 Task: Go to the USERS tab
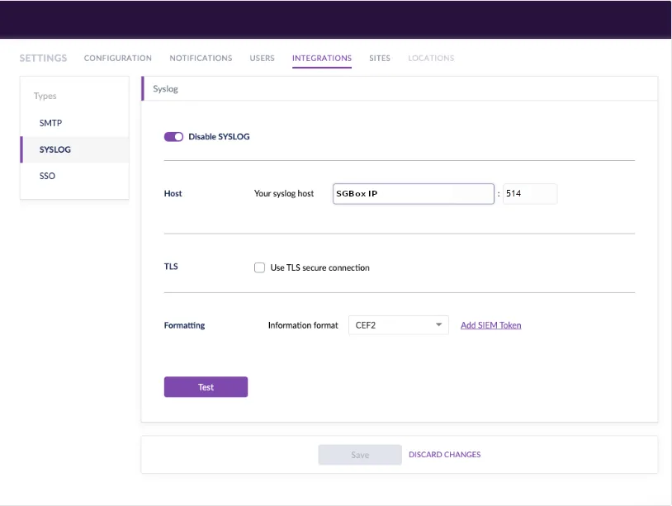(x=262, y=58)
